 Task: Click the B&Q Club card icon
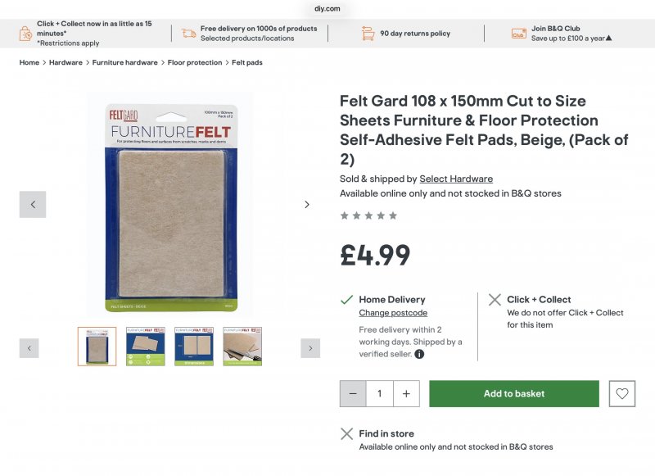519,34
